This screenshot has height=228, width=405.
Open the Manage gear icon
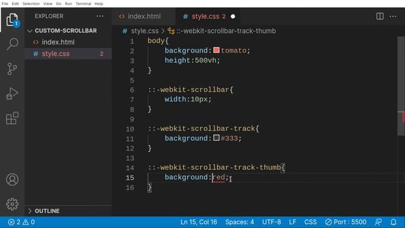[x=12, y=204]
